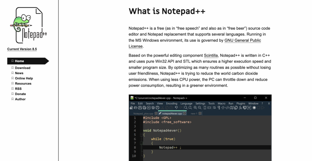Click the Print toolbar icon

coord(158,108)
